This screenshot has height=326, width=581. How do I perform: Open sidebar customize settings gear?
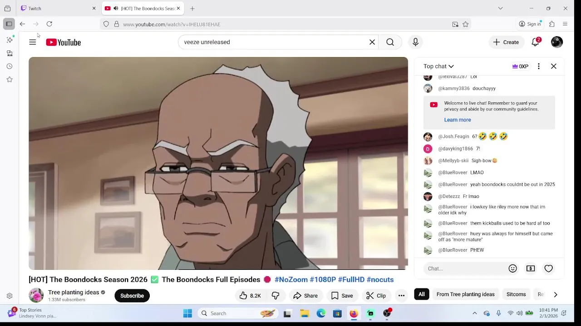click(10, 296)
